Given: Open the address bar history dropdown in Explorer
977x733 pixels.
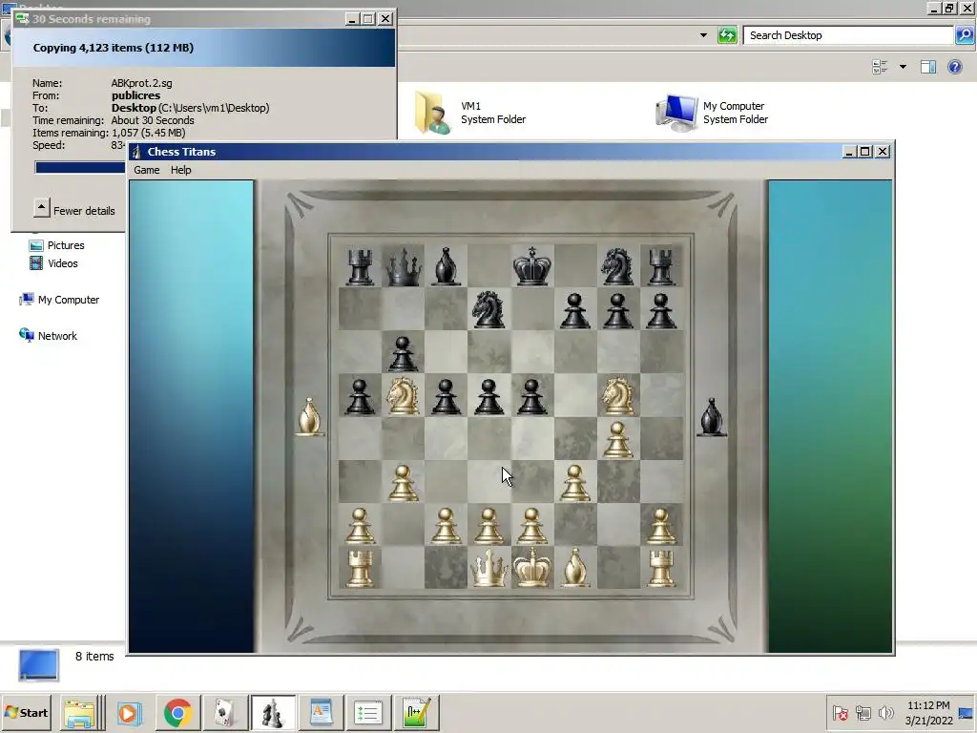Looking at the screenshot, I should [x=703, y=35].
